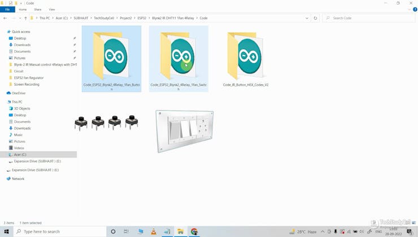Screen dimensions: 418x237
Task: Go to SUBHAJIT in the address path
Action: click(x=81, y=18)
